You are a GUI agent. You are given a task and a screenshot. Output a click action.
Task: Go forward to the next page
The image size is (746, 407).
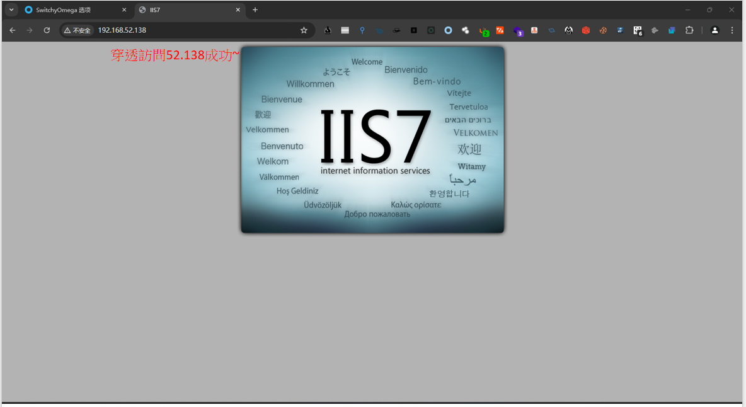[30, 30]
